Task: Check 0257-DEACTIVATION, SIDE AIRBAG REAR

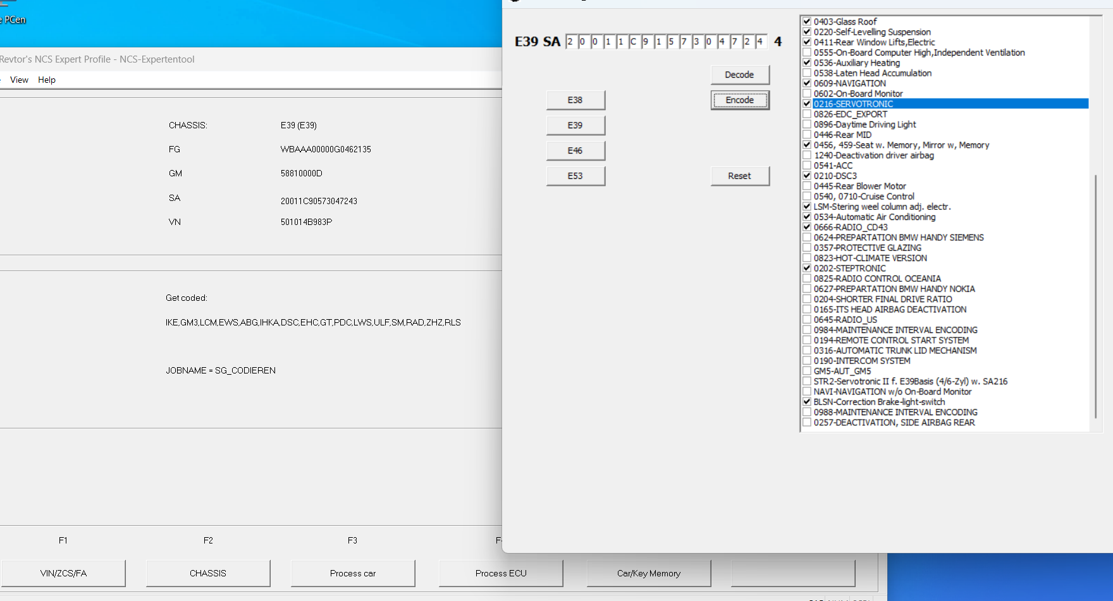Action: pyautogui.click(x=807, y=422)
